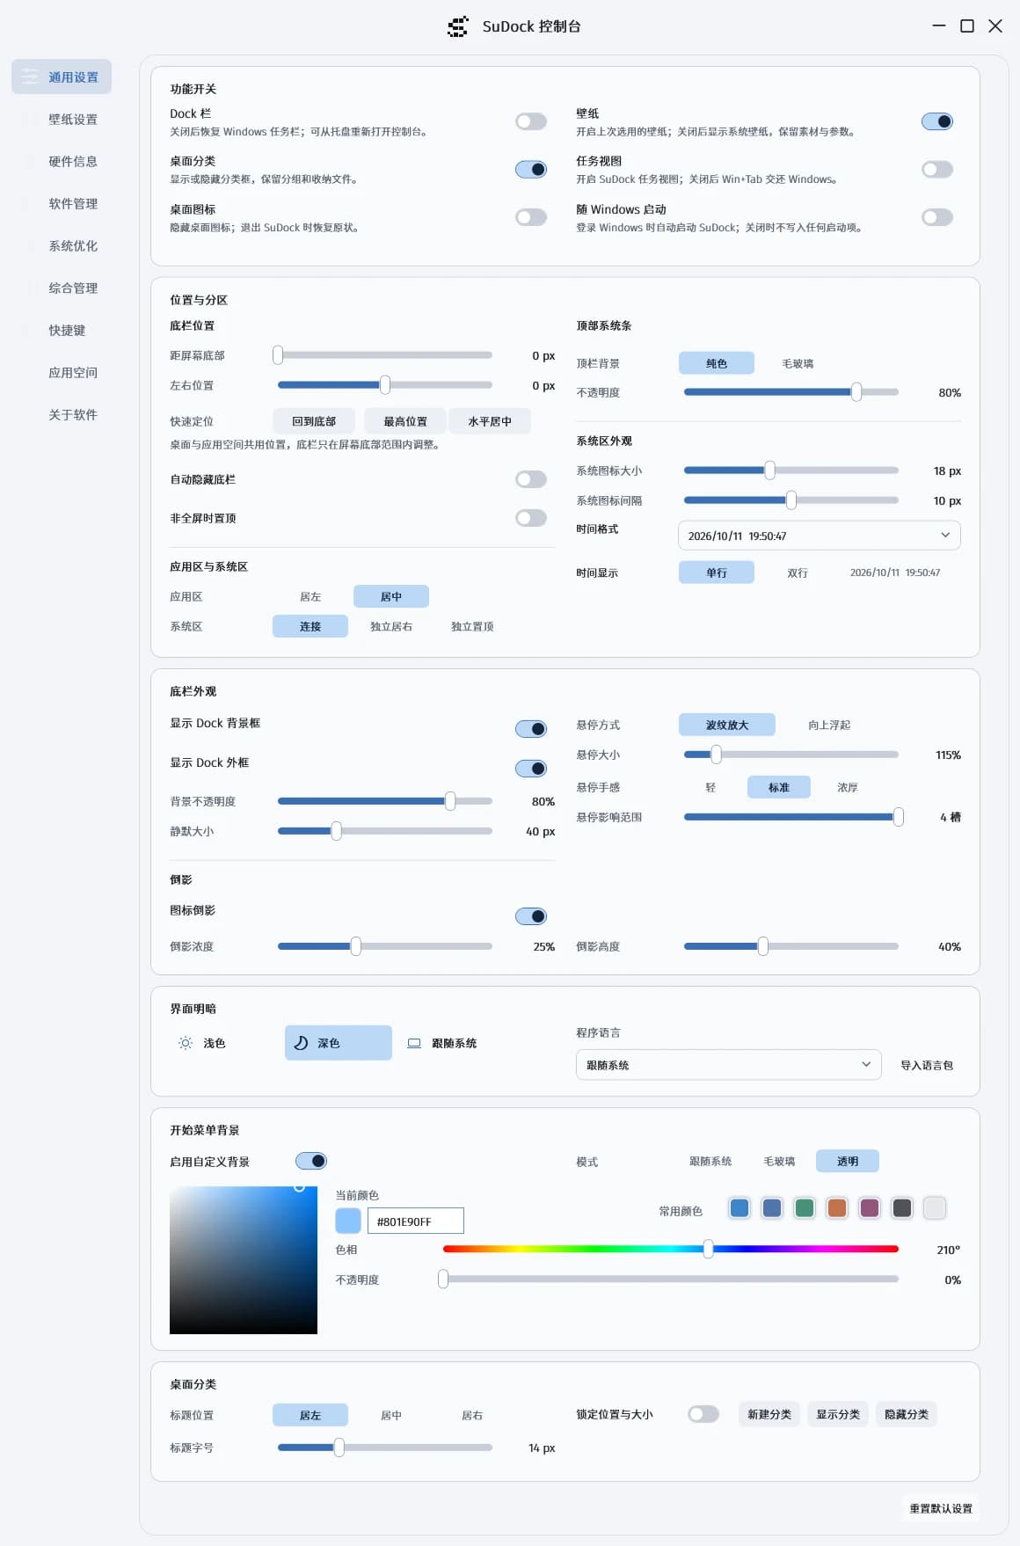Toggle the 自动隐藏底栏 switch

click(531, 479)
